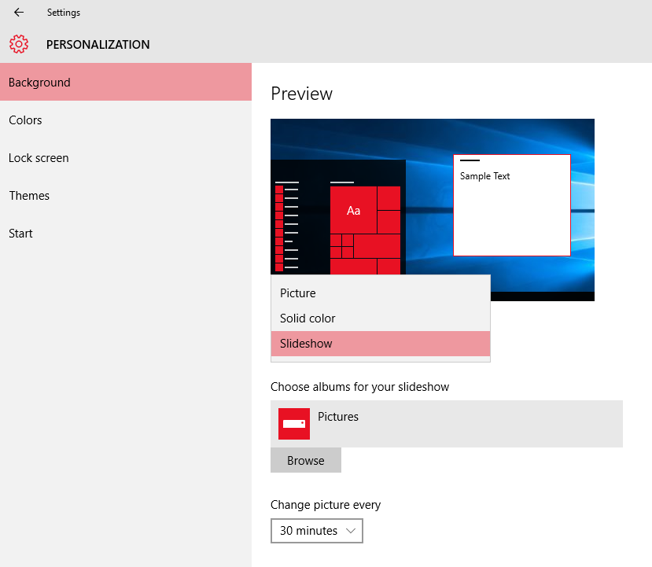This screenshot has height=567, width=652.
Task: Click the Personalization gear icon
Action: 19,45
